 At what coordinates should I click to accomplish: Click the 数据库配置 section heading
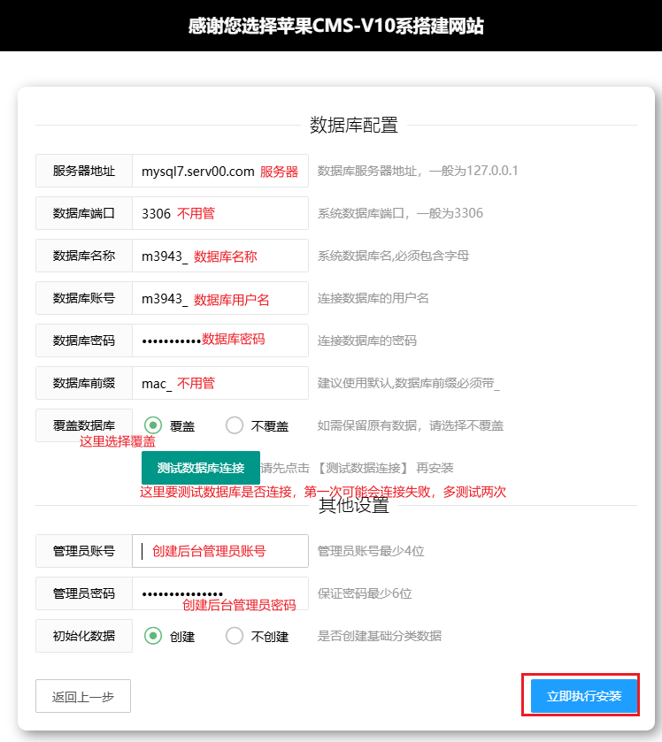354,126
